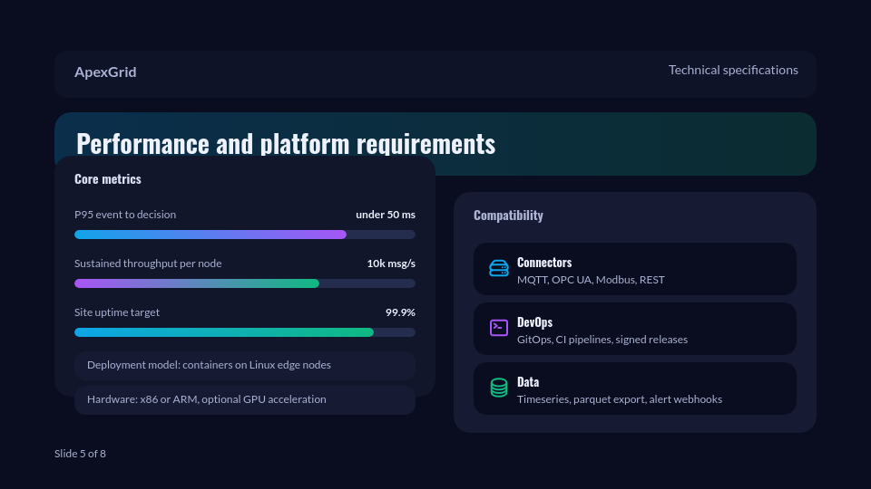This screenshot has width=871, height=489.
Task: Click the P95 event to decision progress bar
Action: 245,235
